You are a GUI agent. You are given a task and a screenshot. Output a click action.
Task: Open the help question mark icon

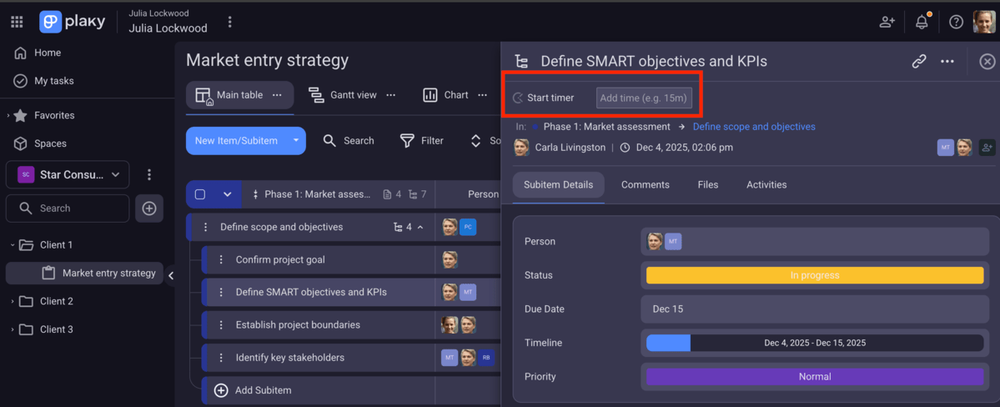click(956, 23)
